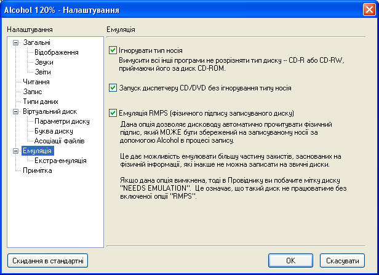379x275 pixels.
Task: Go to the Читання settings section
Action: 36,82
